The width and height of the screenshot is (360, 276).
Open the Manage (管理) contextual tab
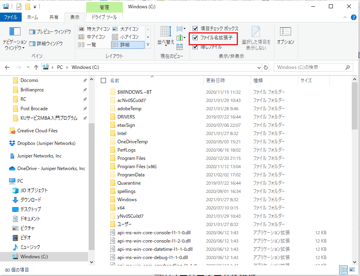click(x=104, y=7)
